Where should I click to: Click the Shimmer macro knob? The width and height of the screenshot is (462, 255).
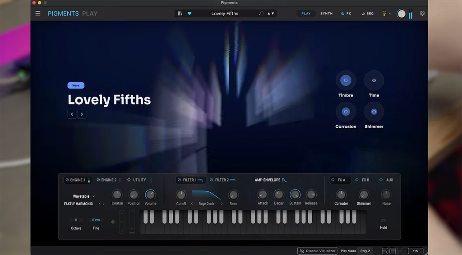374,111
